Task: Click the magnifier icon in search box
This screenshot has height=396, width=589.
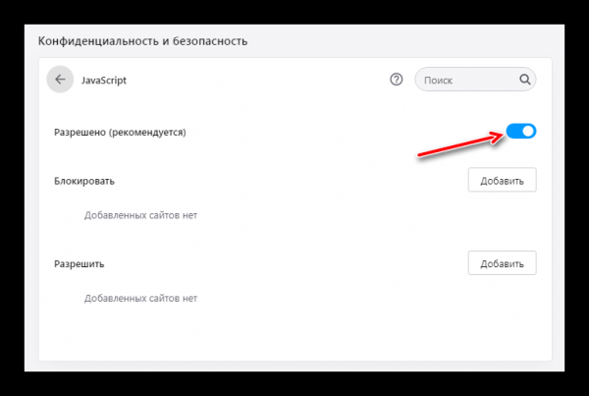Action: coord(525,80)
